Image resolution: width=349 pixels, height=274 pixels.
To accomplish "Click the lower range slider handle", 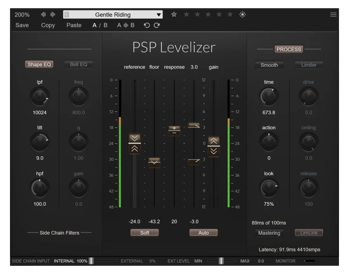I will coord(194,161).
